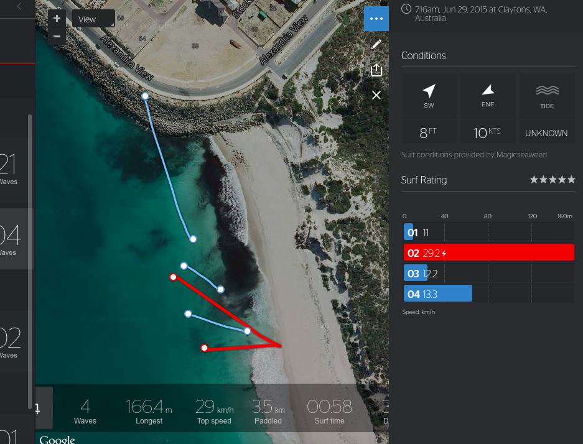Click the session list scrollbar
The height and width of the screenshot is (444, 583).
[30, 261]
